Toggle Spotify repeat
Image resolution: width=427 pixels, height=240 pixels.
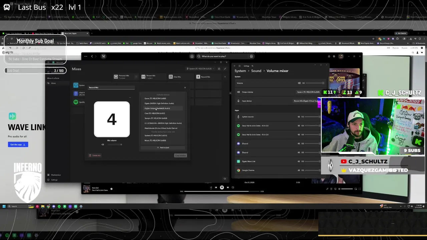pos(233,187)
